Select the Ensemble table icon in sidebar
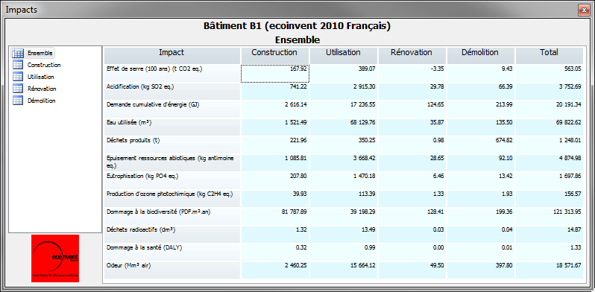 click(x=18, y=53)
